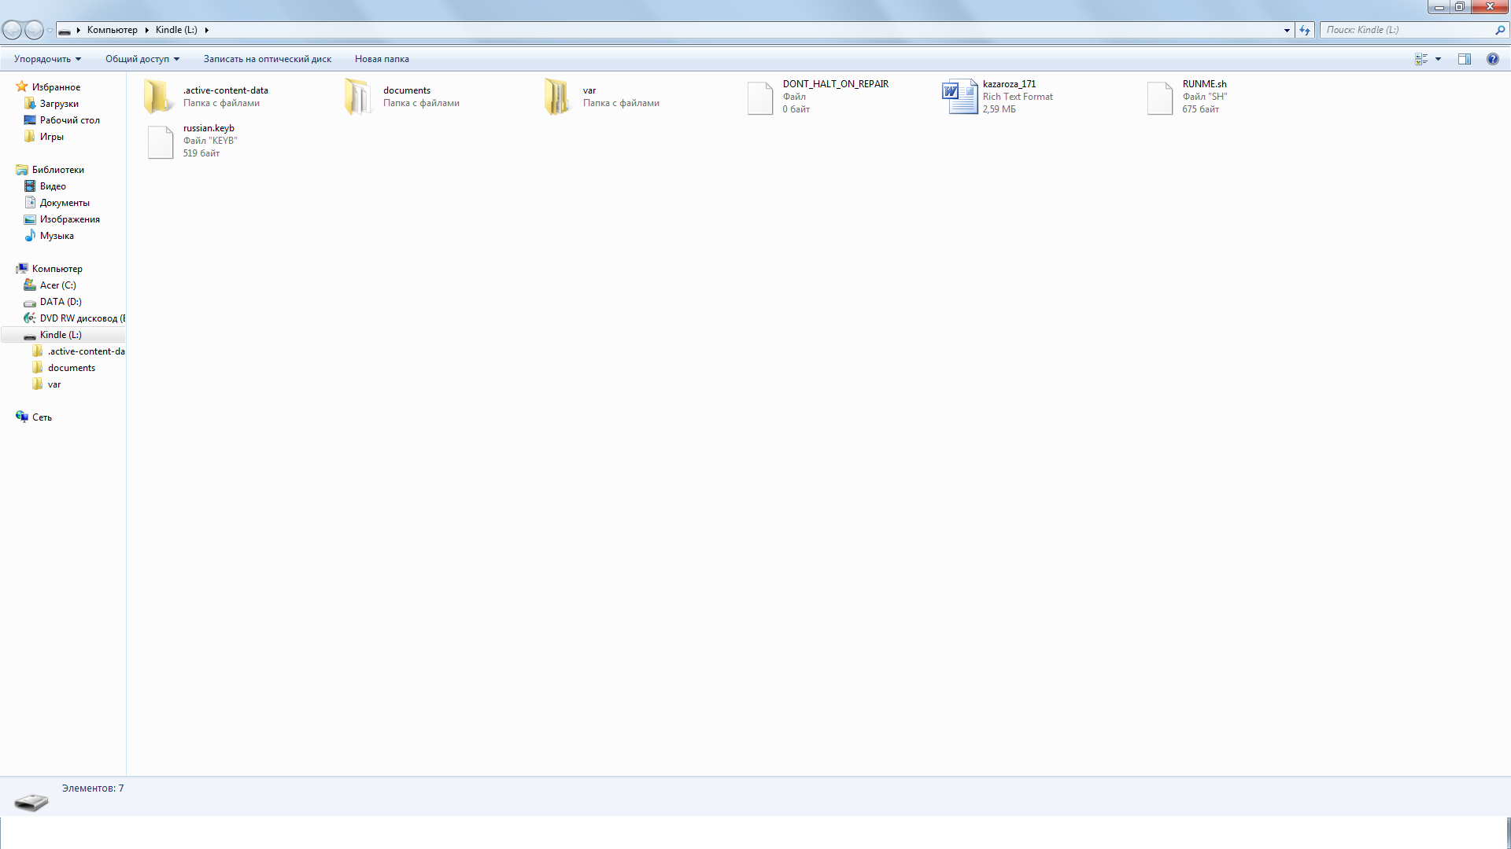Screen dimensions: 1511x849
Task: Click the DONT_HALT_ON_REPAIR file name
Action: (835, 84)
